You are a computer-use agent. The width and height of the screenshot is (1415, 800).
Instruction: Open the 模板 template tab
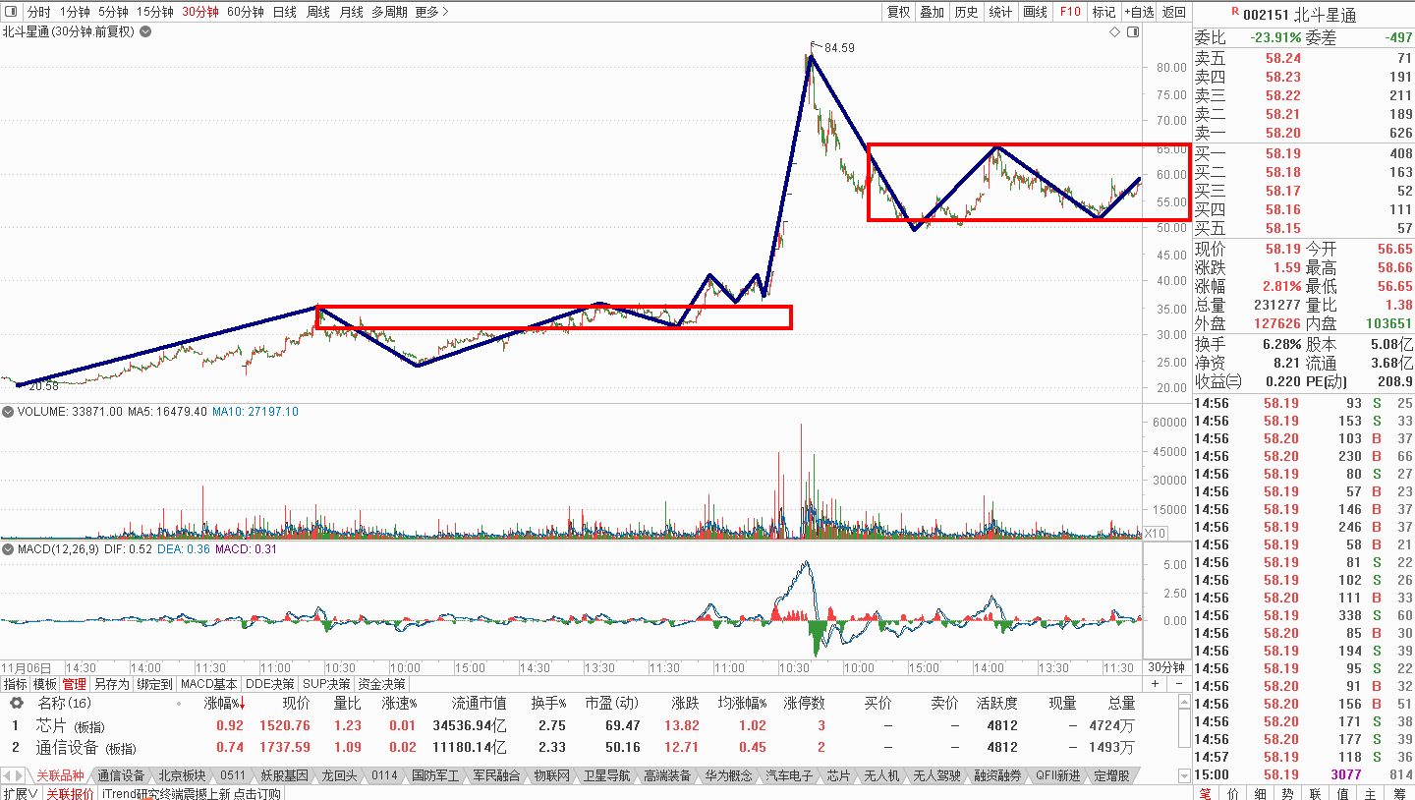point(45,684)
